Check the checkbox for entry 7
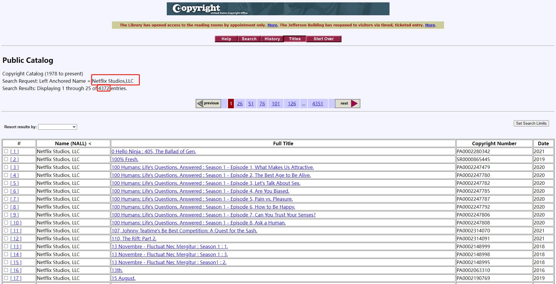556x284 pixels. point(6,199)
